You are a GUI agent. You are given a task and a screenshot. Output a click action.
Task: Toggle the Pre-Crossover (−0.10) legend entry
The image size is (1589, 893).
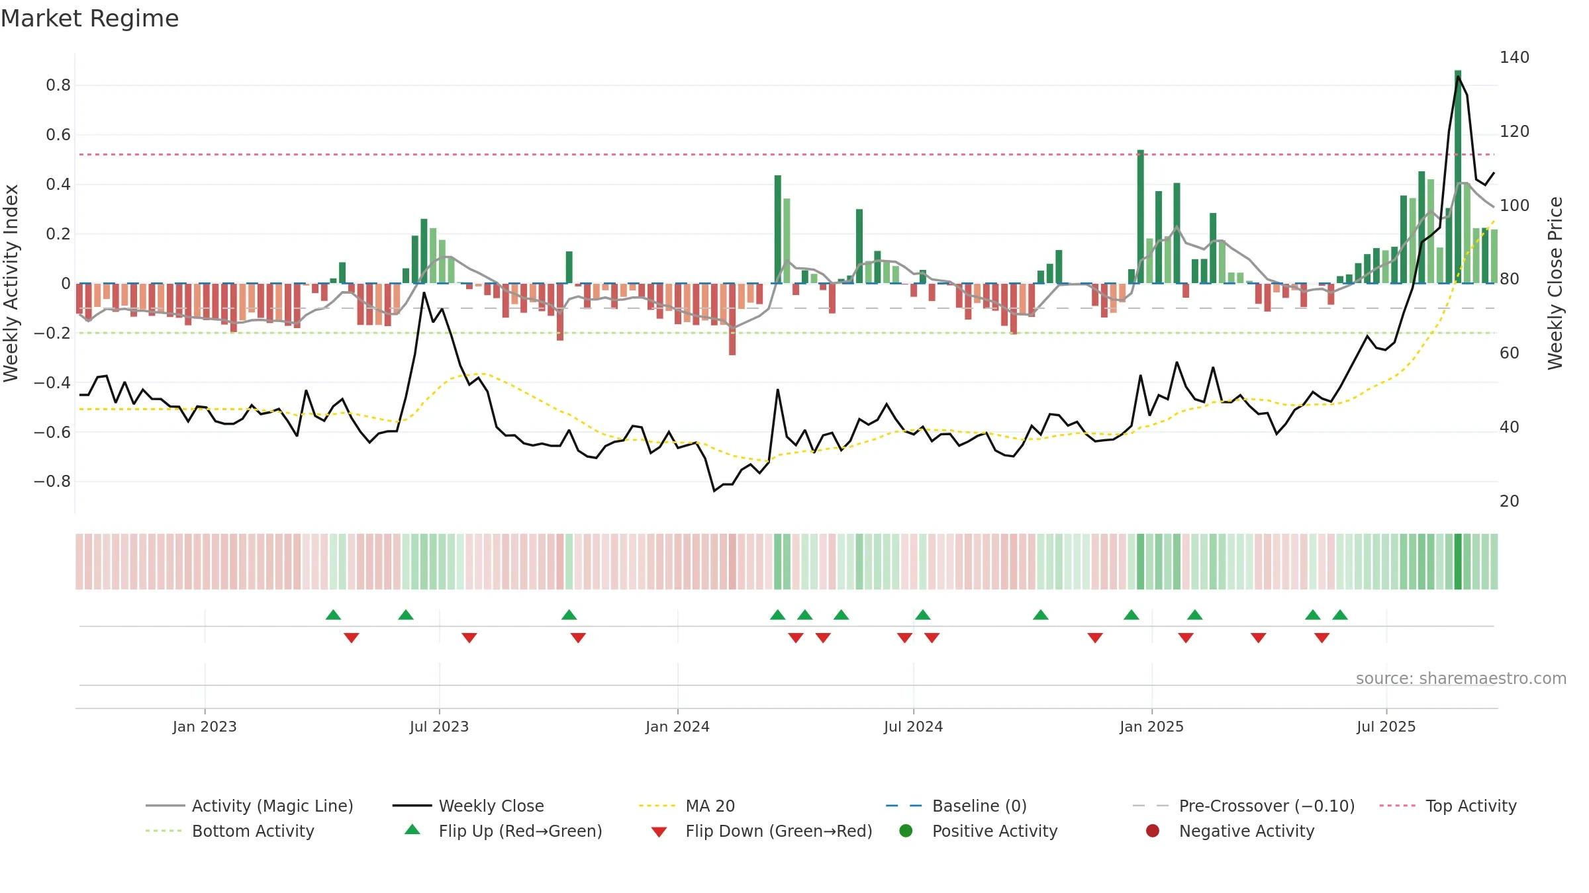coord(1243,806)
